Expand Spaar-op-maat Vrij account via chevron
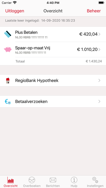 99,49
